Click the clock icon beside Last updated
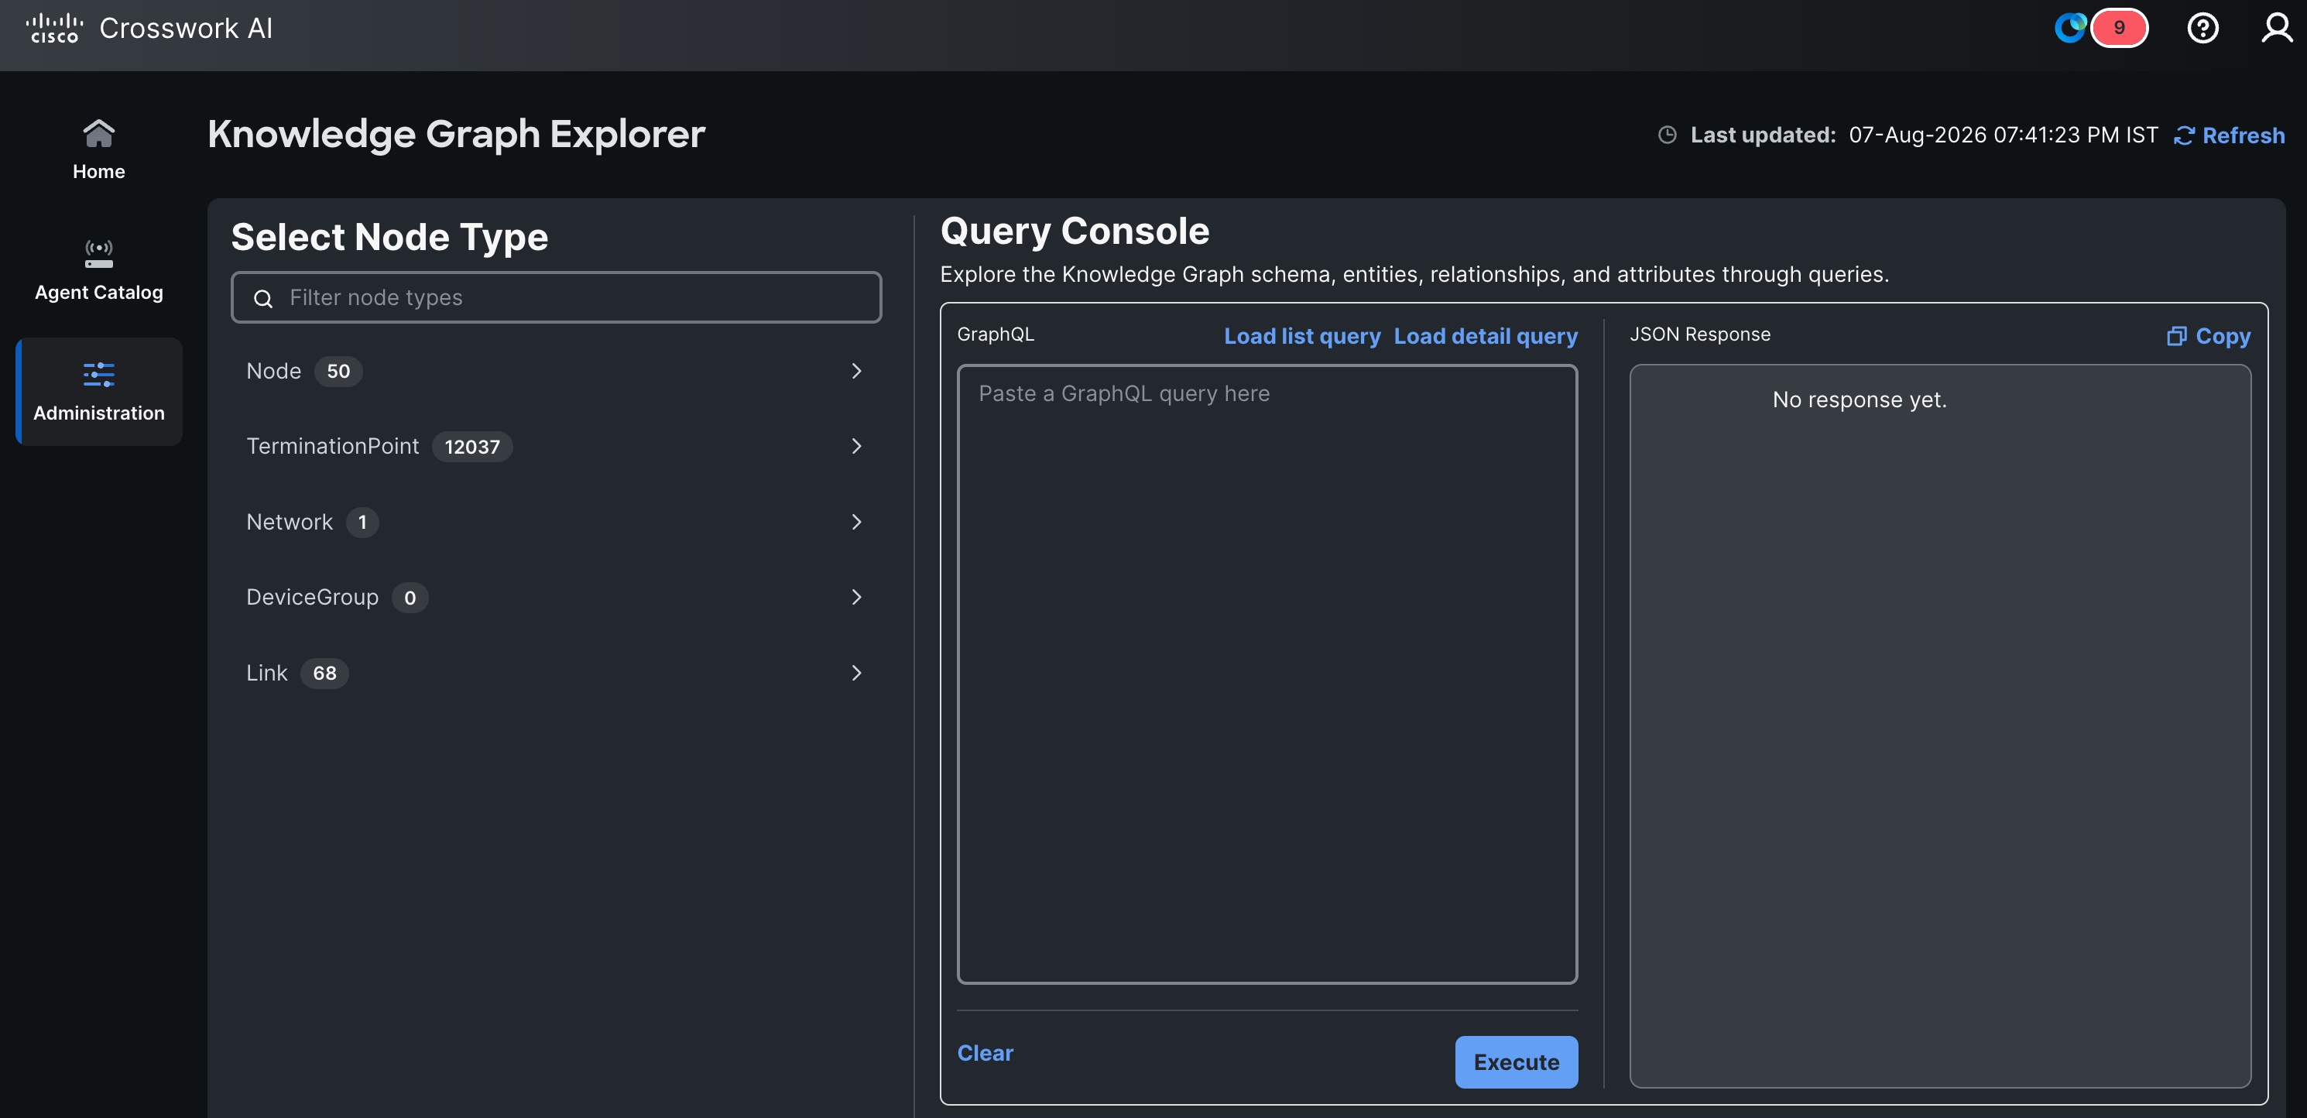Image resolution: width=2307 pixels, height=1118 pixels. 1667,135
